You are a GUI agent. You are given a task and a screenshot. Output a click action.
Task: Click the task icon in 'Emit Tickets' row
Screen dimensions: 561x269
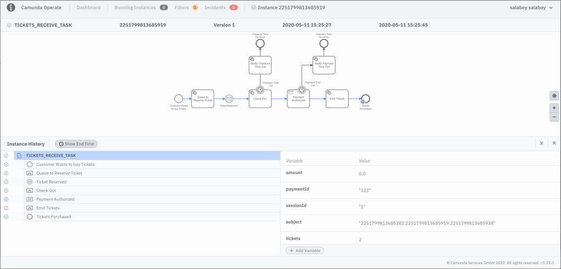click(x=30, y=208)
